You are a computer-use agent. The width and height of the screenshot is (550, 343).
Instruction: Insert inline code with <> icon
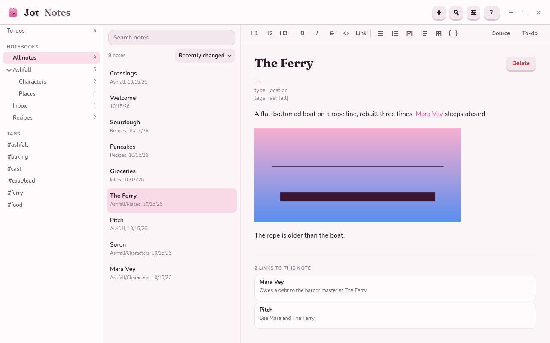pos(346,33)
